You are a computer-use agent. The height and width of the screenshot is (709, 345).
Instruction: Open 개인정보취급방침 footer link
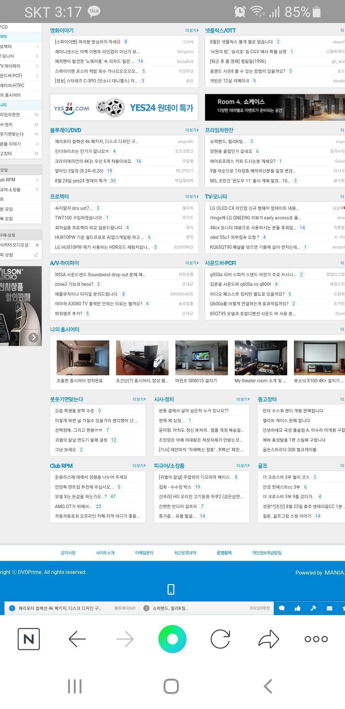(x=267, y=553)
